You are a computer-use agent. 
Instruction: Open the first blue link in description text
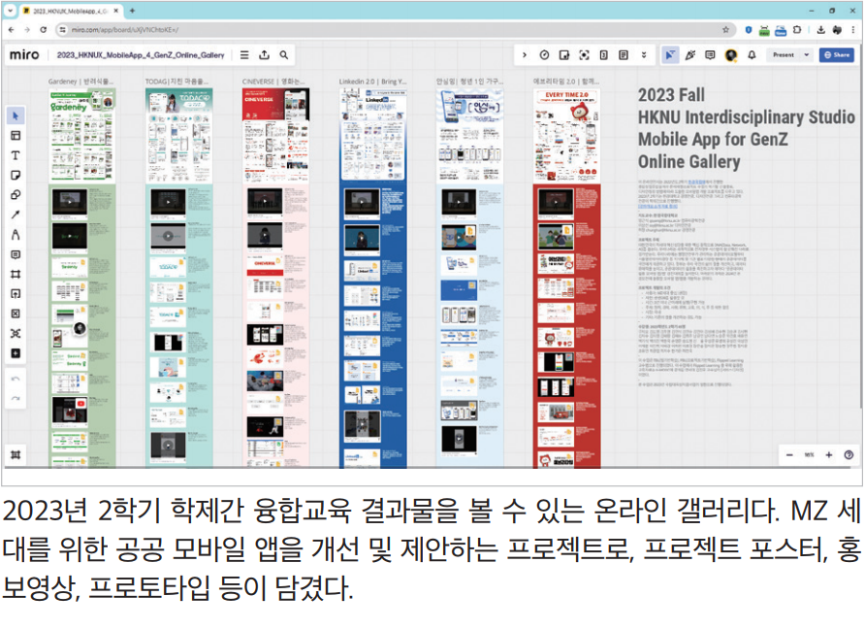pos(696,181)
